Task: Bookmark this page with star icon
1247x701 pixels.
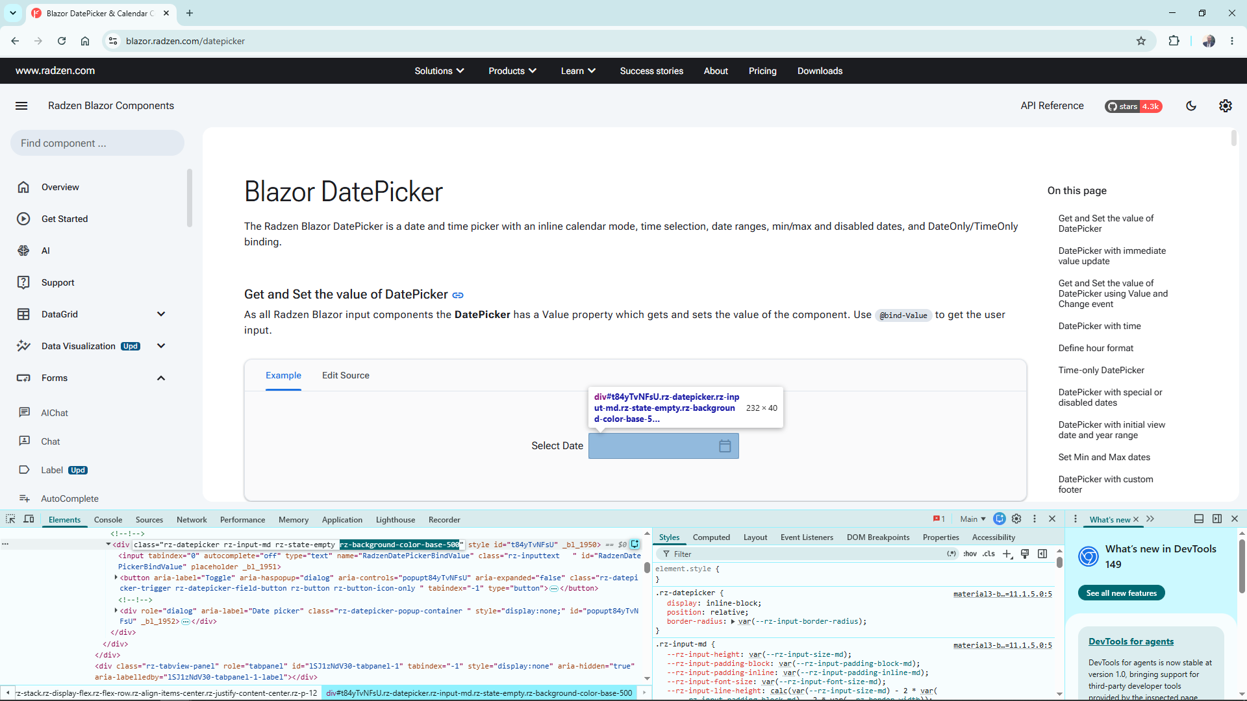Action: [1141, 41]
